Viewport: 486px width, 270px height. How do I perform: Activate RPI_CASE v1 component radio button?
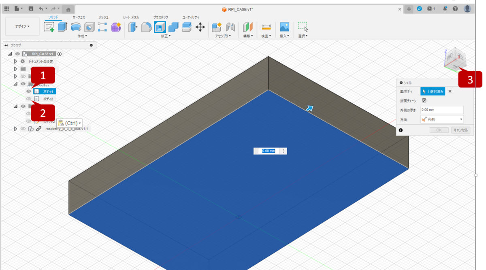pos(60,53)
